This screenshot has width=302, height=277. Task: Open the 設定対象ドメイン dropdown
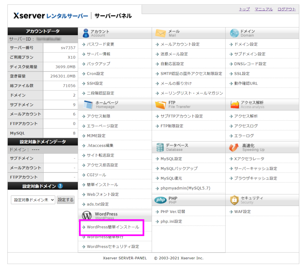click(33, 200)
